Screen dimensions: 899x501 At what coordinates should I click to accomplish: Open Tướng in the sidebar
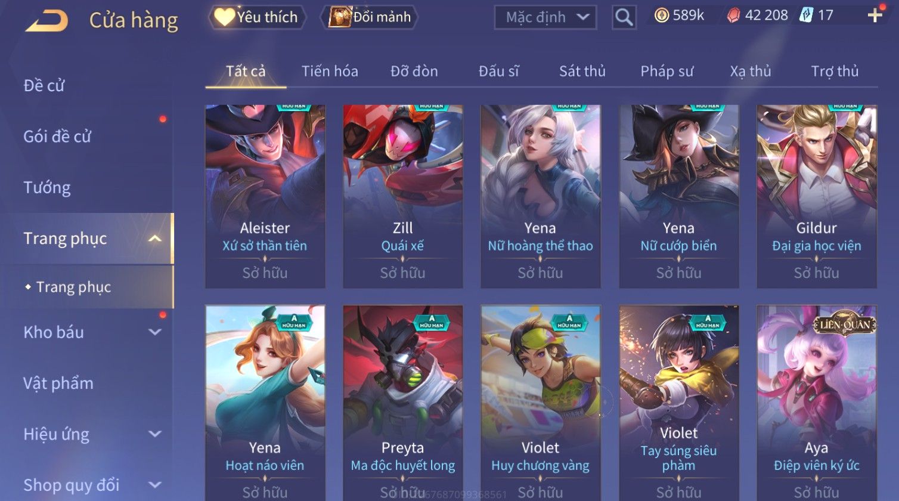pos(47,188)
